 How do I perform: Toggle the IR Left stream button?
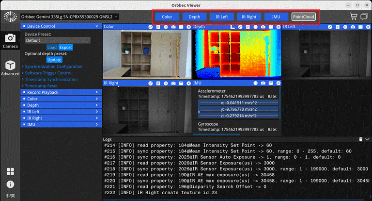(221, 17)
